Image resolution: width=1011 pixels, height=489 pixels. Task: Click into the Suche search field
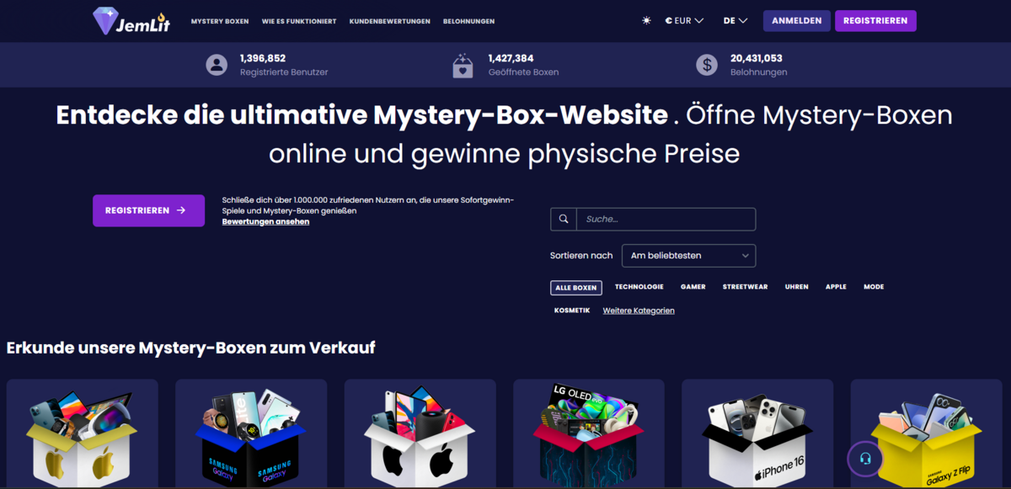[x=666, y=220]
